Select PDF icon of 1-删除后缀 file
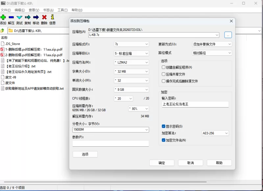 pyautogui.click(x=2, y=49)
